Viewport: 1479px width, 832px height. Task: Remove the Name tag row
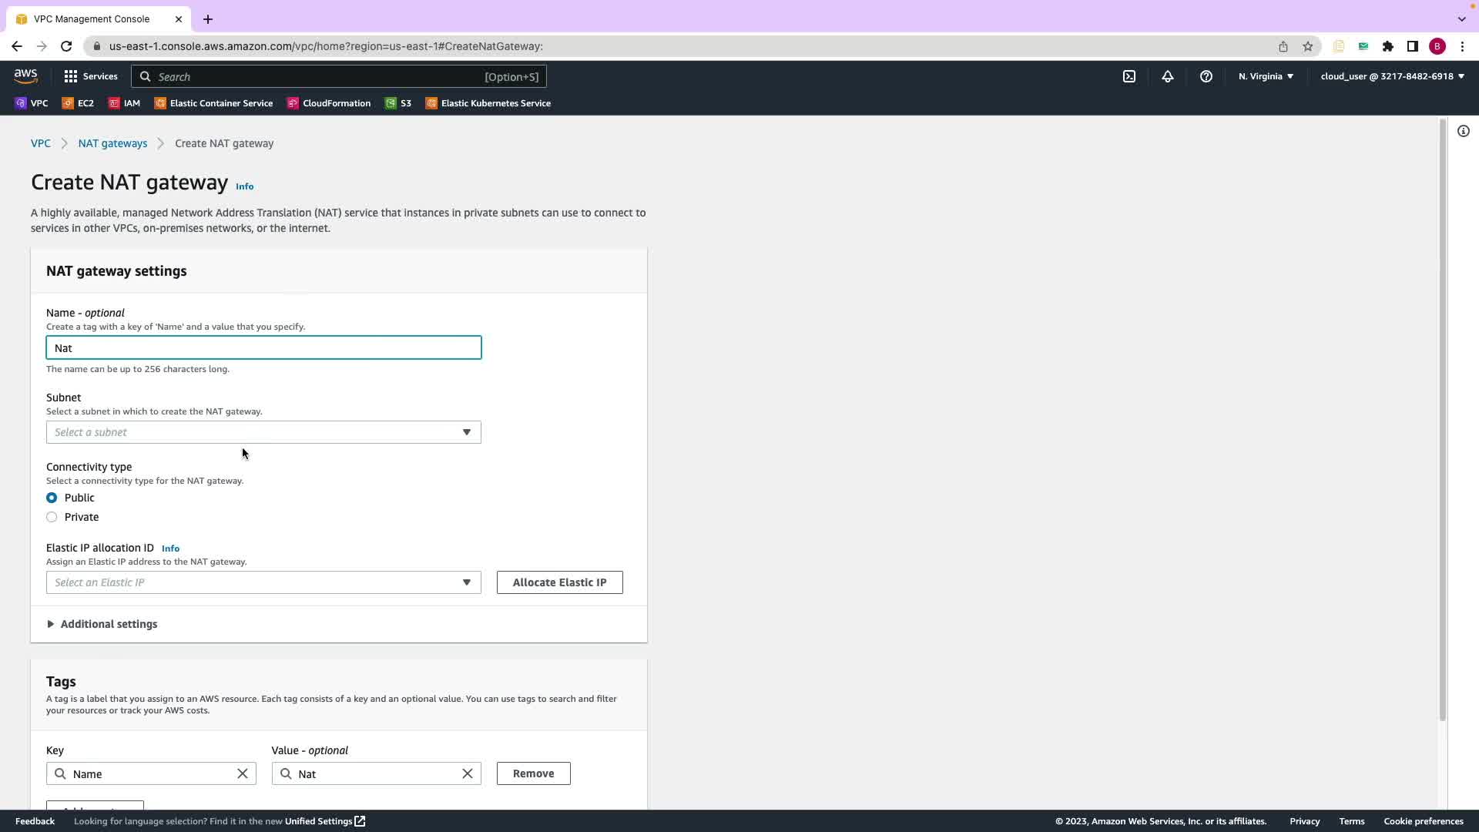coord(533,773)
